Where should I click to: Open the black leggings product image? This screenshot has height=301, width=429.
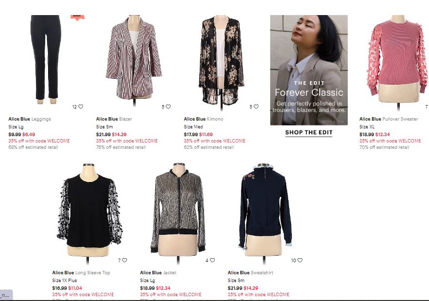(46, 60)
